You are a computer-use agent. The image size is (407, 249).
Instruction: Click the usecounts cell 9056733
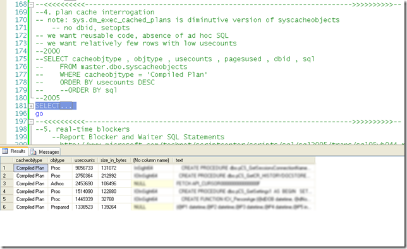click(84, 168)
